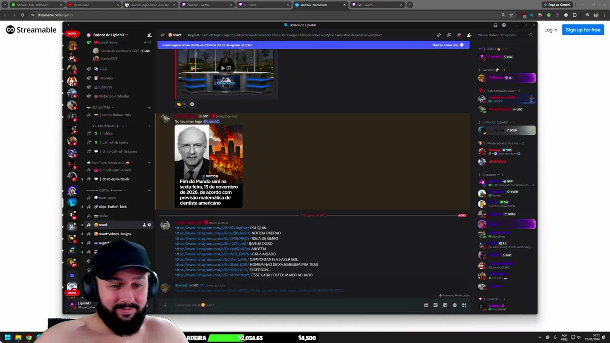Open the GIF picker icon
The width and height of the screenshot is (610, 343).
[x=436, y=305]
